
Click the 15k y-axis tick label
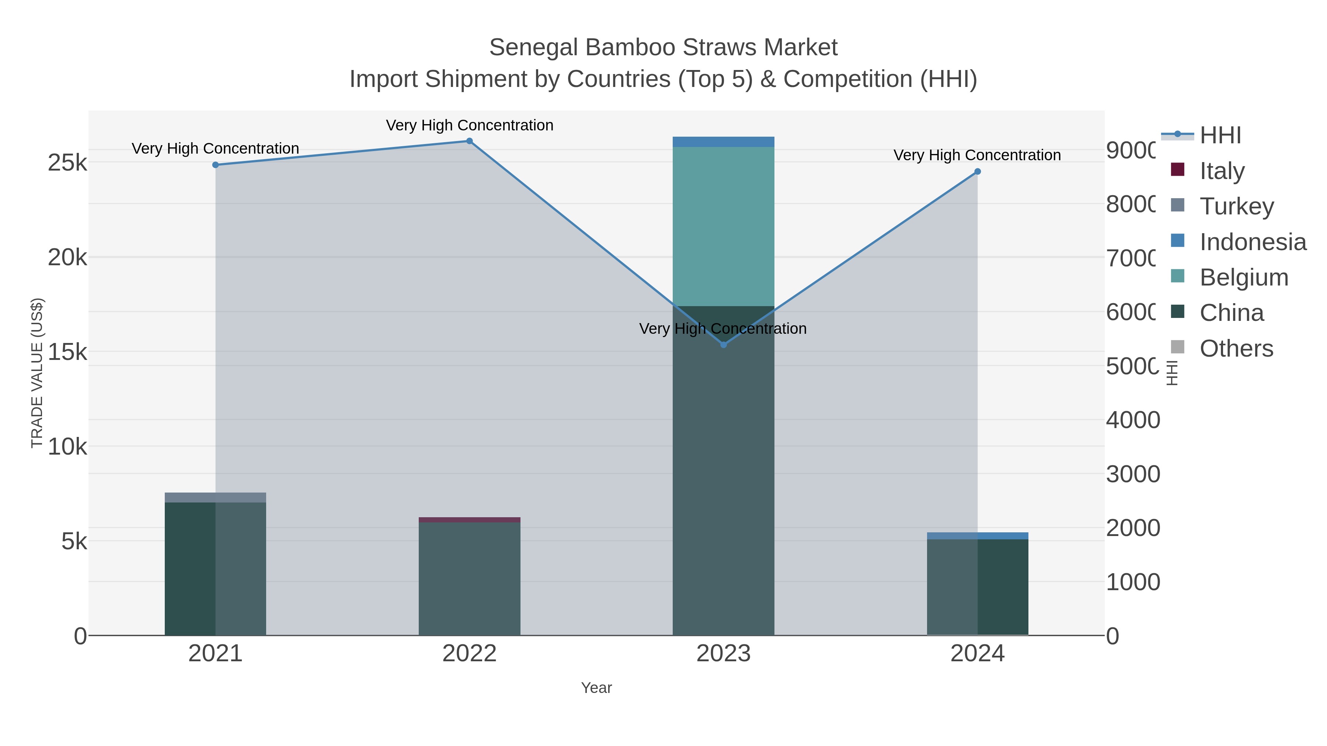click(67, 352)
